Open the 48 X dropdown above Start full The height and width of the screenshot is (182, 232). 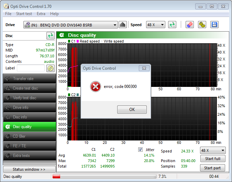213,150
